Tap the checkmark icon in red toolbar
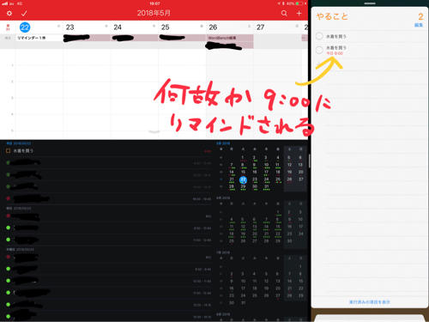Screen dimensions: 429x322 (24, 14)
